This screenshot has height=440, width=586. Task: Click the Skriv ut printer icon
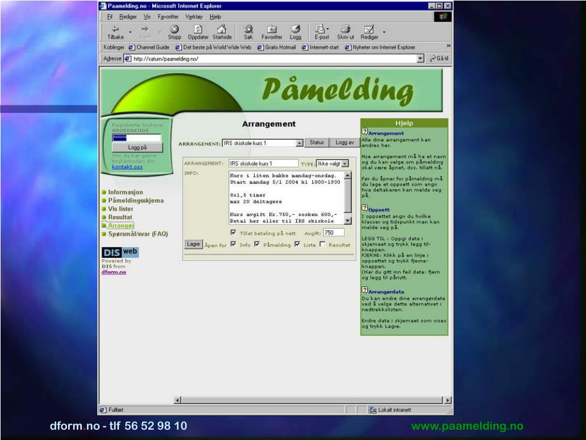tap(345, 29)
